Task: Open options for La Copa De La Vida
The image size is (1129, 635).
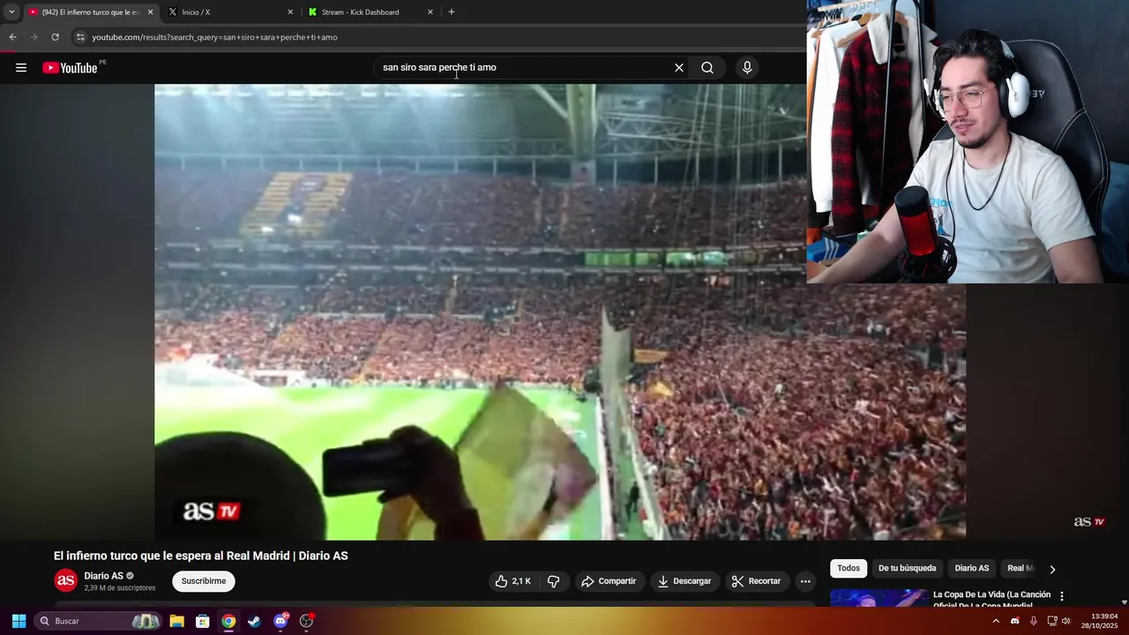Action: click(x=1062, y=596)
